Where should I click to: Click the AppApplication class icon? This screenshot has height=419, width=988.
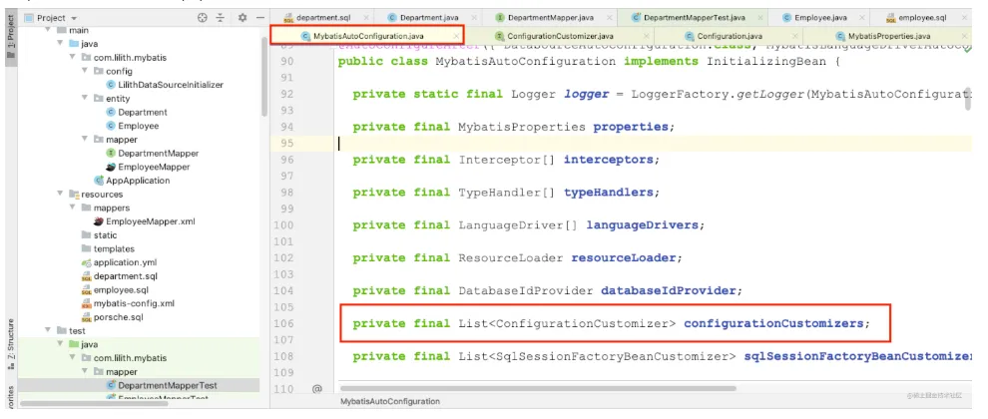click(x=98, y=181)
